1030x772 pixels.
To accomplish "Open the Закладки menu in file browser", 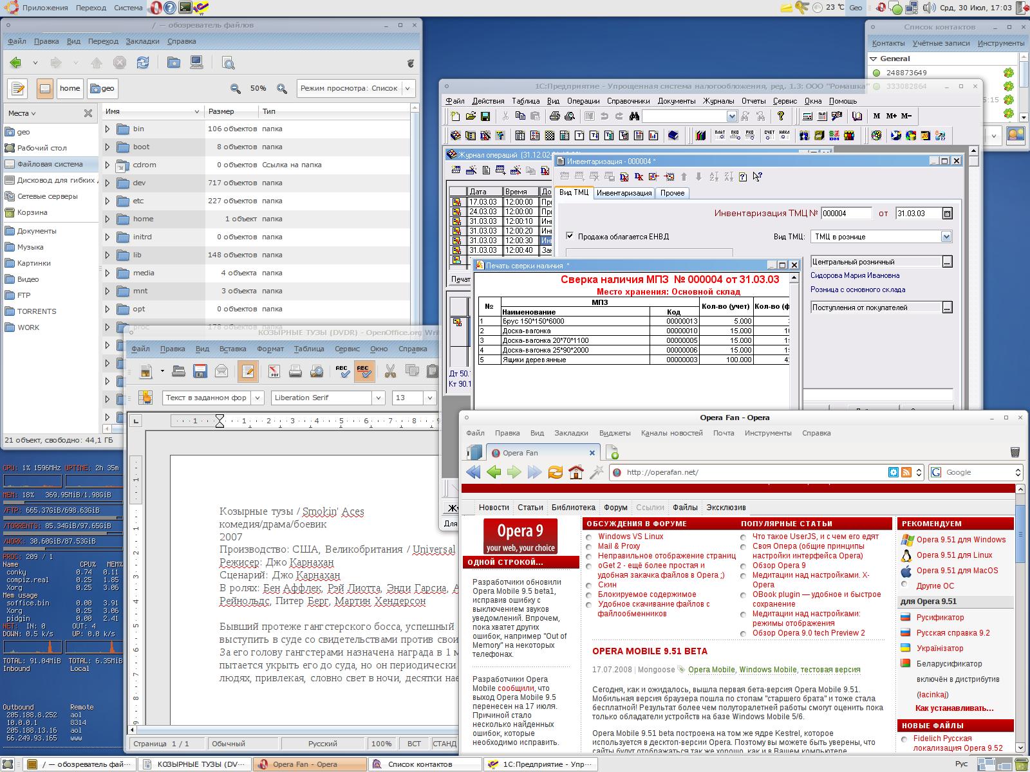I will tap(142, 41).
